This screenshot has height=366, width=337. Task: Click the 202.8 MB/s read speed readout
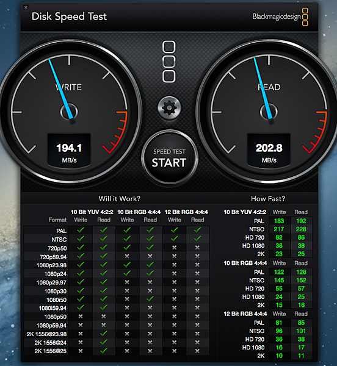[269, 150]
